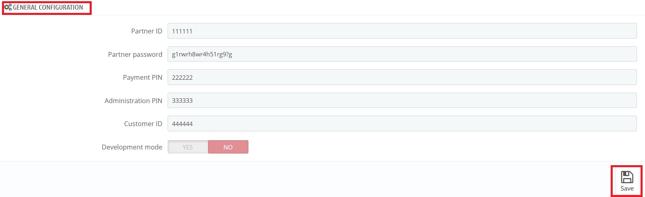Click the gears icon beside General Configuration
Image resolution: width=645 pixels, height=197 pixels.
[x=8, y=7]
